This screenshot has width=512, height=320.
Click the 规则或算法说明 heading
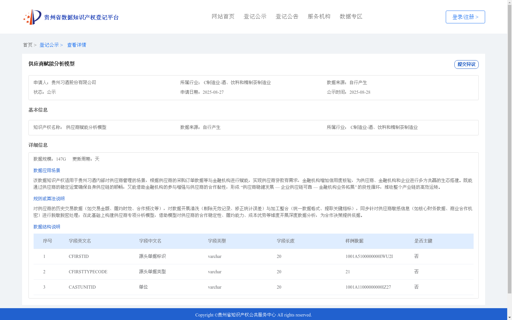49,199
